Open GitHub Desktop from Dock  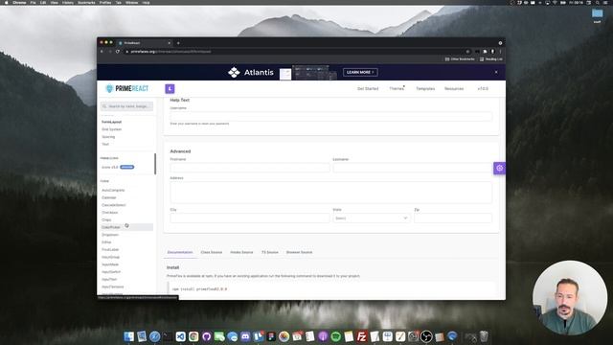tap(207, 336)
